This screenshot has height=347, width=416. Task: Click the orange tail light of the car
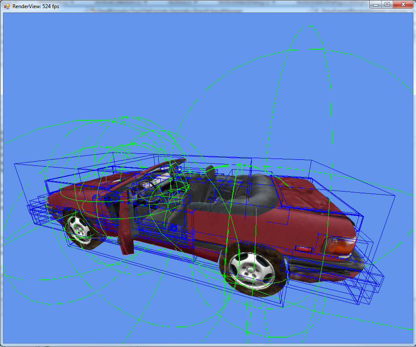(x=340, y=245)
